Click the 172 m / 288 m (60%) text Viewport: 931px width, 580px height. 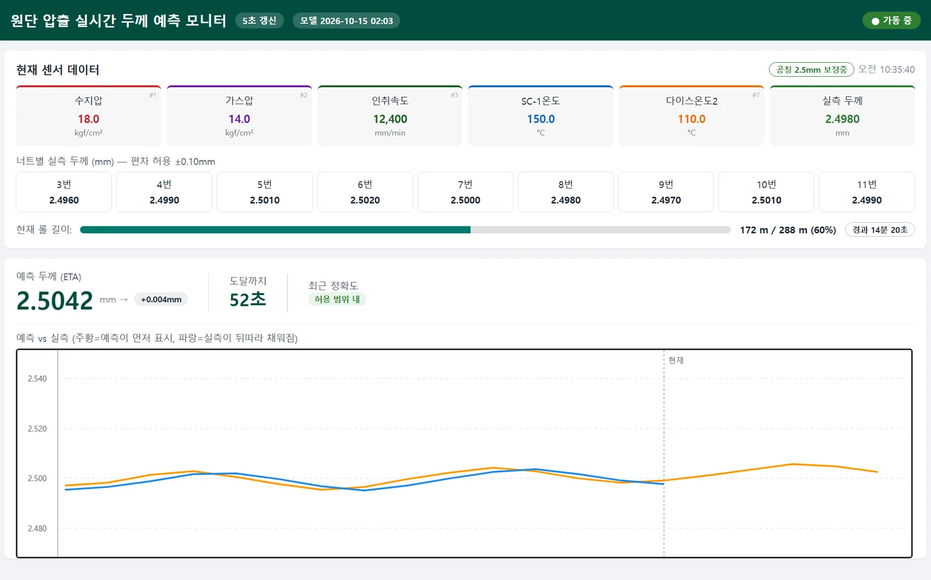click(788, 230)
